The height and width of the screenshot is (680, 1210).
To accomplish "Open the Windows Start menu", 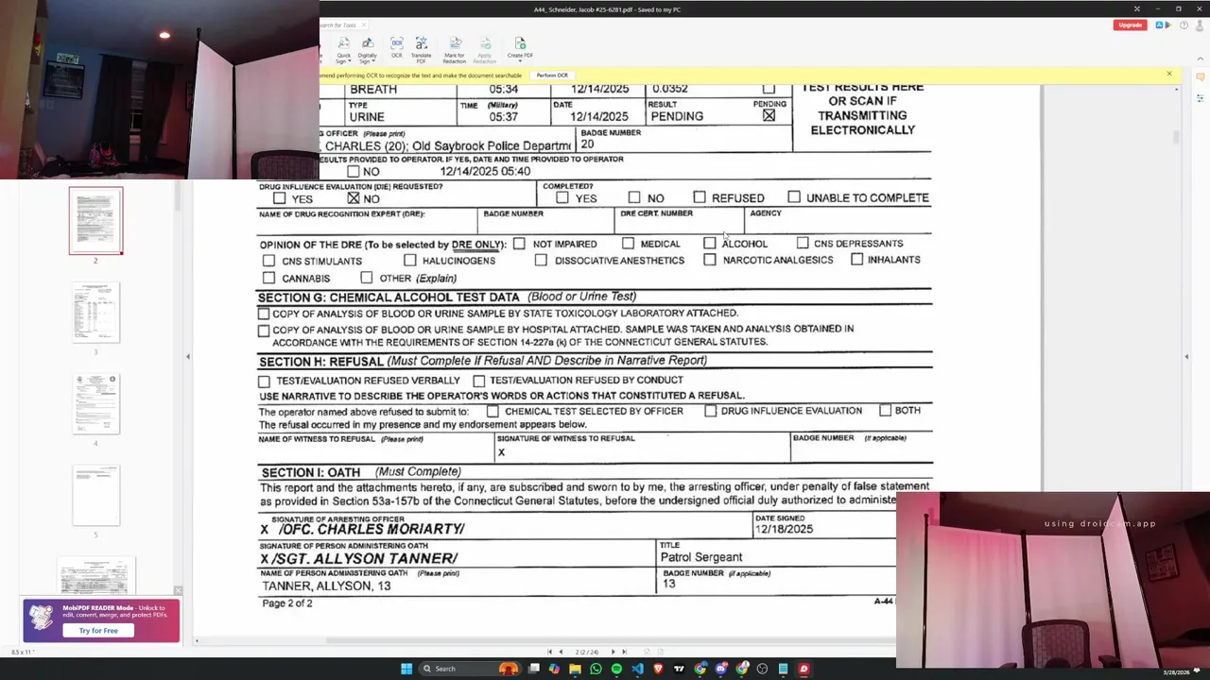I will pyautogui.click(x=406, y=669).
